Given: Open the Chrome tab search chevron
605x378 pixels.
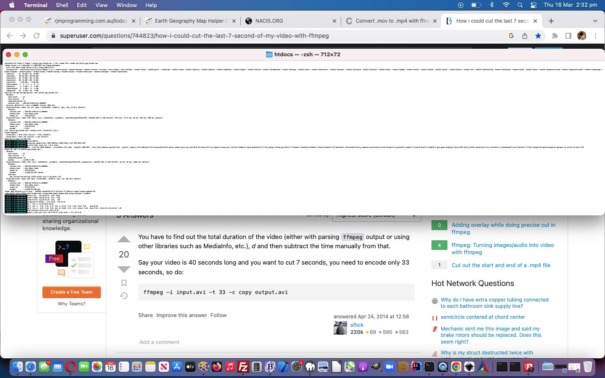Looking at the screenshot, I should click(x=595, y=21).
